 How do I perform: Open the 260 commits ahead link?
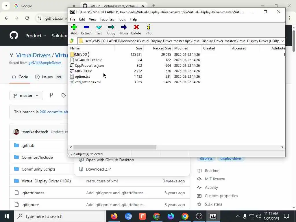coord(53,112)
